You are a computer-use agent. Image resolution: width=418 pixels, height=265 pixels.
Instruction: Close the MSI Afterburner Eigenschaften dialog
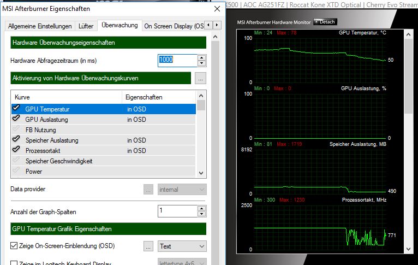tap(217, 9)
